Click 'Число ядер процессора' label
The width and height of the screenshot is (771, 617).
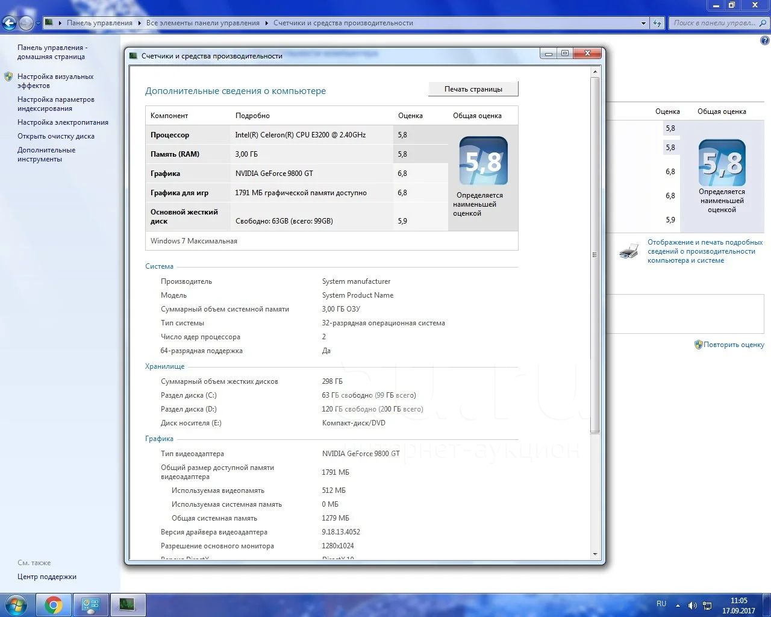(200, 337)
